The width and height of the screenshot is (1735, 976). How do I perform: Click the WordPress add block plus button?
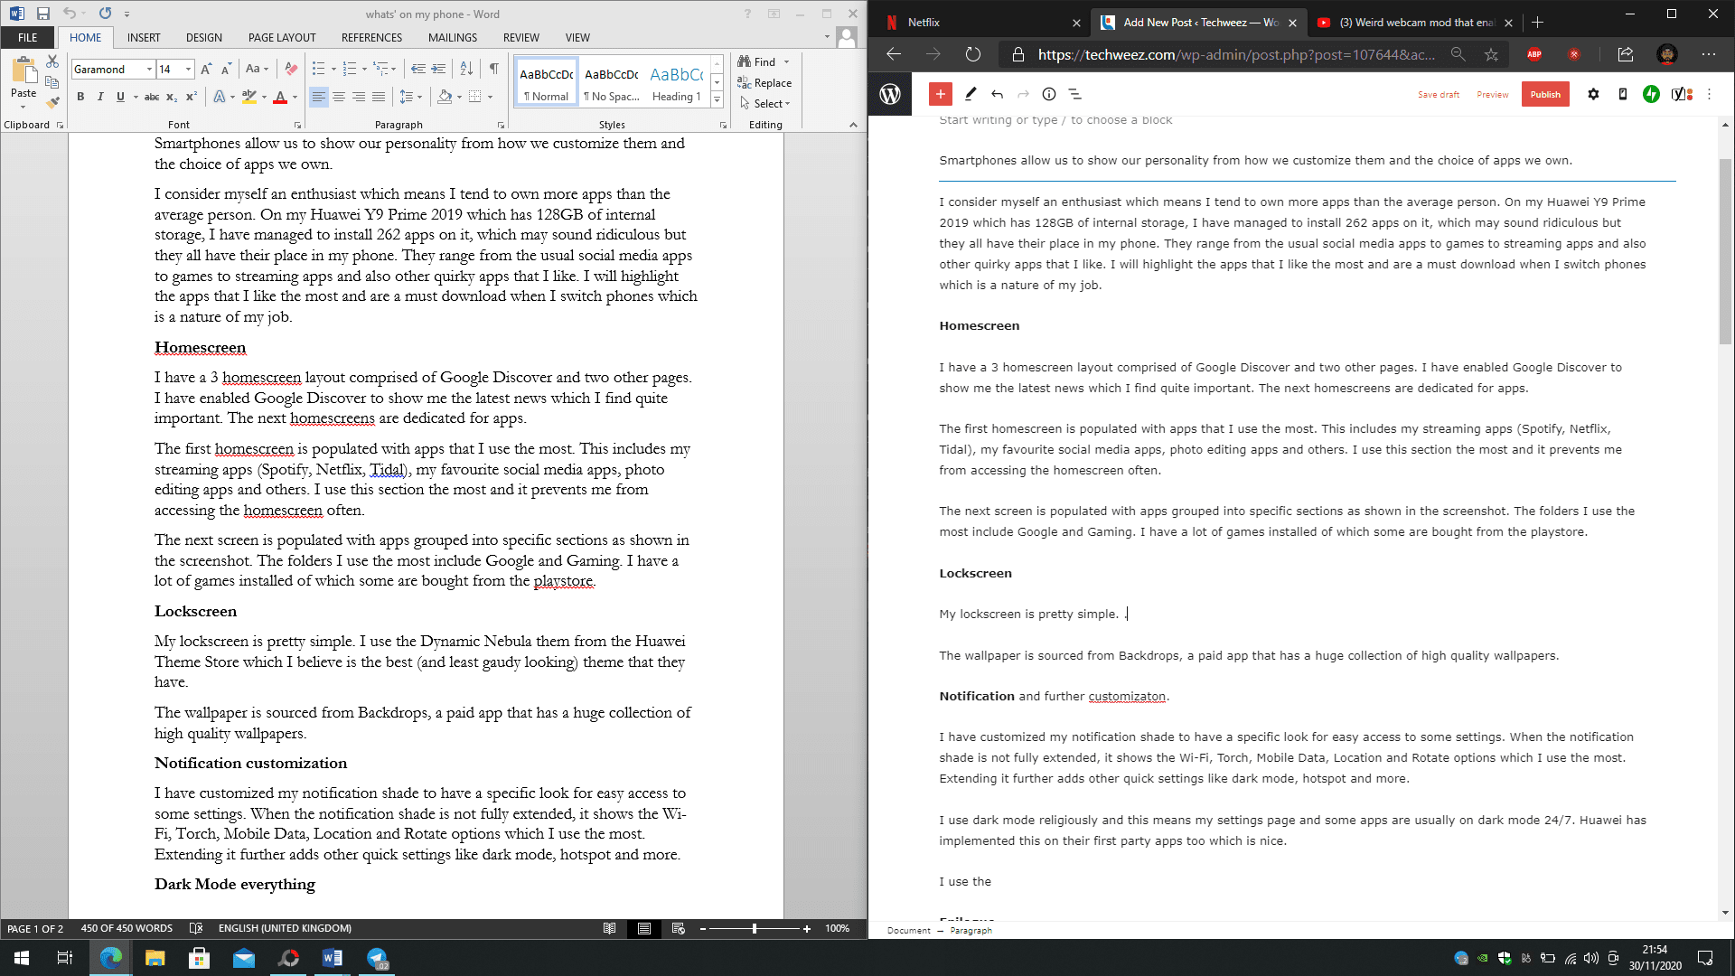940,94
